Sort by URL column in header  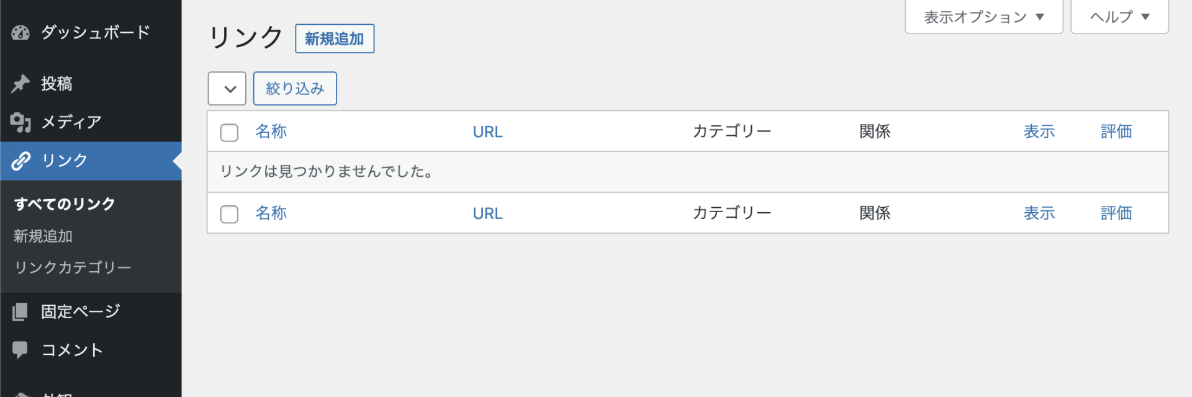tap(487, 132)
